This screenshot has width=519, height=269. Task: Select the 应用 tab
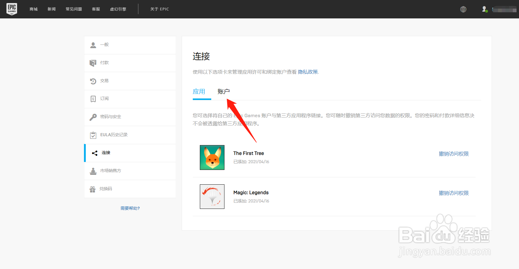199,91
